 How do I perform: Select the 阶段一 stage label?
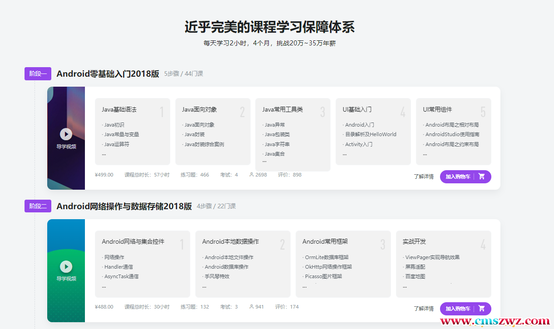coord(38,74)
